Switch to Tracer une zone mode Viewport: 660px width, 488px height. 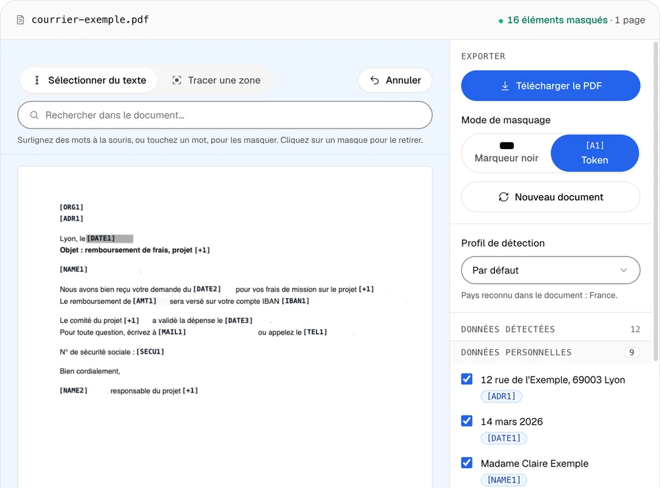[217, 80]
